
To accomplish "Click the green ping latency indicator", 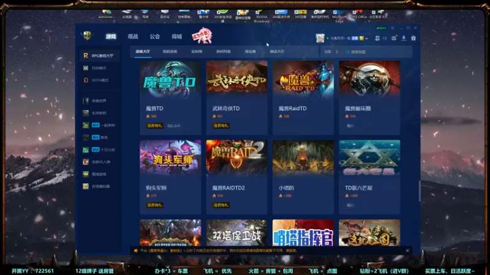I will click(x=381, y=28).
